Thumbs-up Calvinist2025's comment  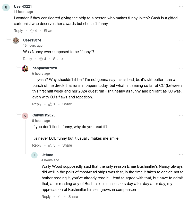50,145
